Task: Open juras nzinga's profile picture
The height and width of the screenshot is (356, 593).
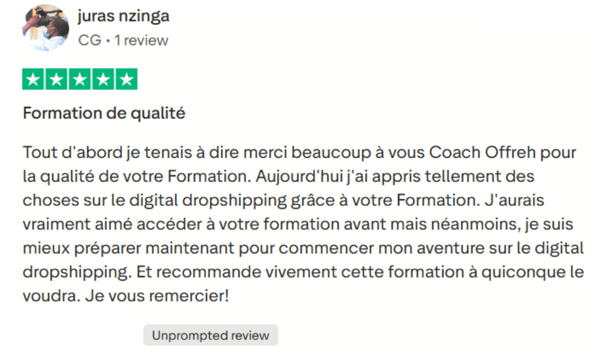Action: pos(46,28)
